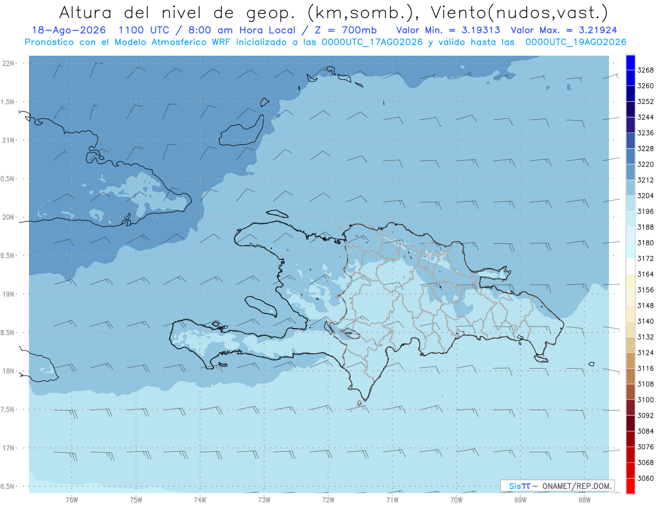This screenshot has width=656, height=507.
Task: Click the legend value '3180'
Action: (646, 243)
